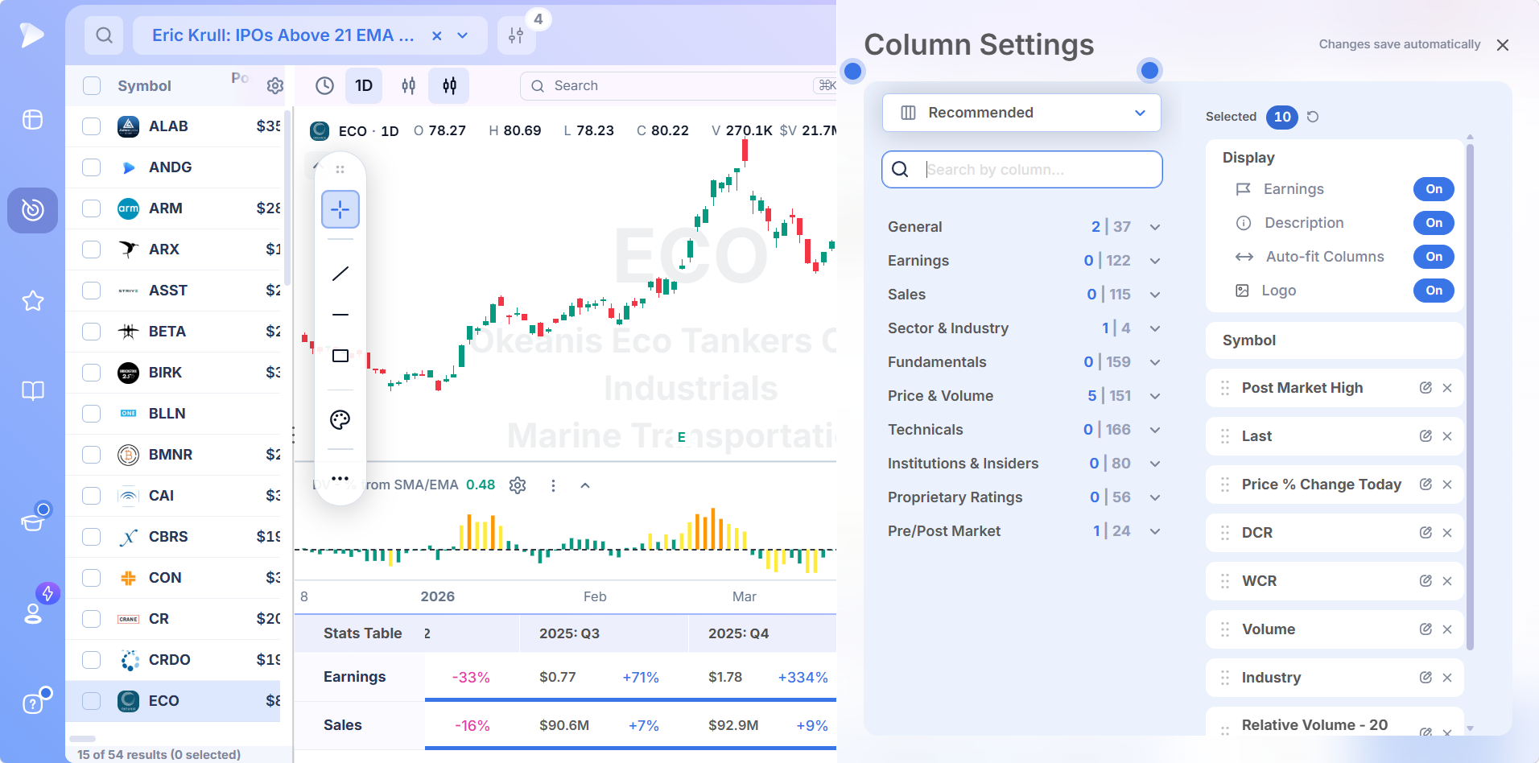Click the Price % Change Today column
The width and height of the screenshot is (1539, 763).
tap(1335, 485)
